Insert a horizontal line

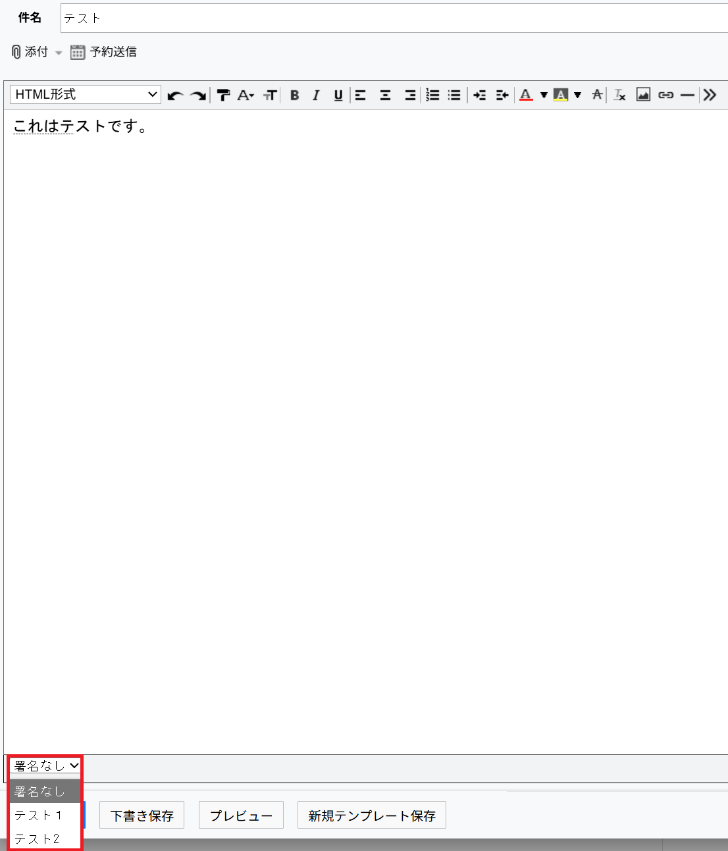(687, 95)
